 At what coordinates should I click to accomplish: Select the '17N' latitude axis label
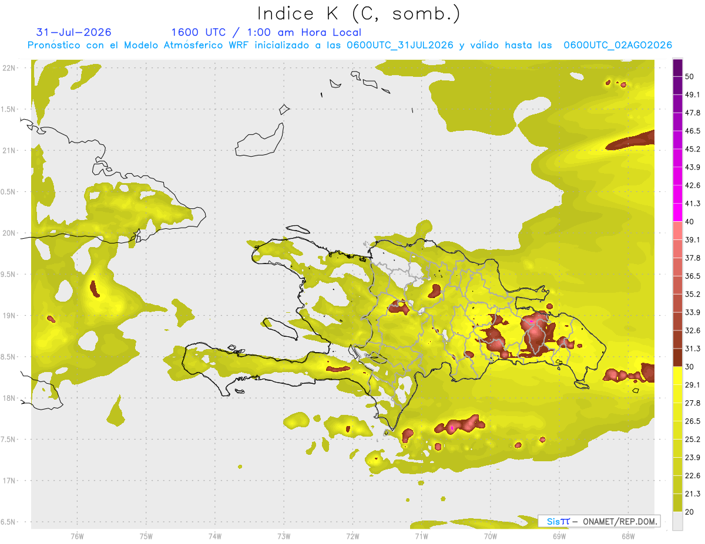coord(8,481)
